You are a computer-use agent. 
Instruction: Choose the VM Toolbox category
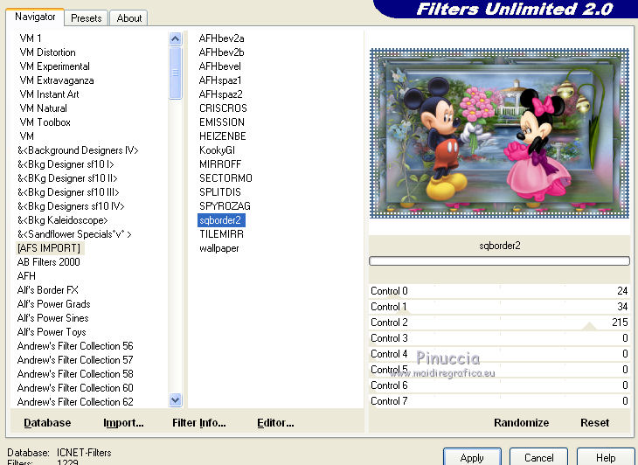click(45, 122)
